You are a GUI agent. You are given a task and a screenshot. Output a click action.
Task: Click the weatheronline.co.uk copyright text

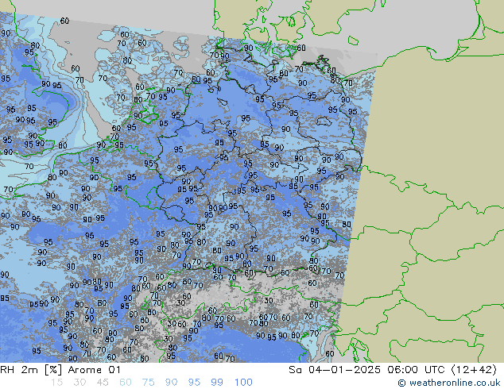449,383
